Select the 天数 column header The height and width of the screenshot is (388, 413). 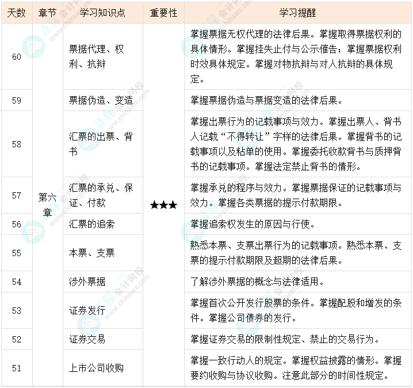click(16, 13)
